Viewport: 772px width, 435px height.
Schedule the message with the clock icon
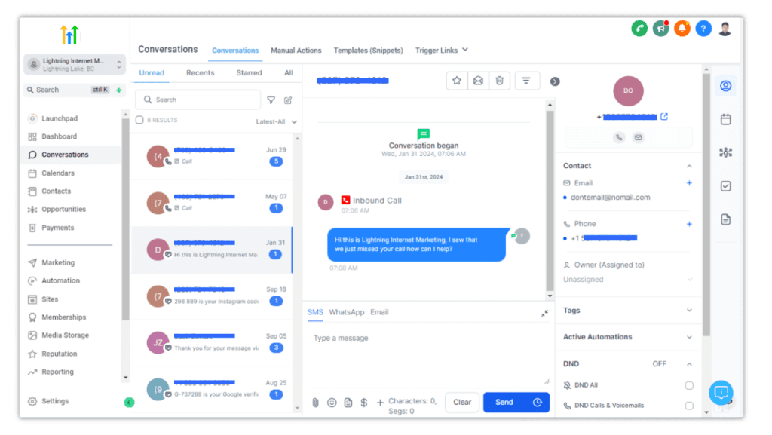pos(538,402)
